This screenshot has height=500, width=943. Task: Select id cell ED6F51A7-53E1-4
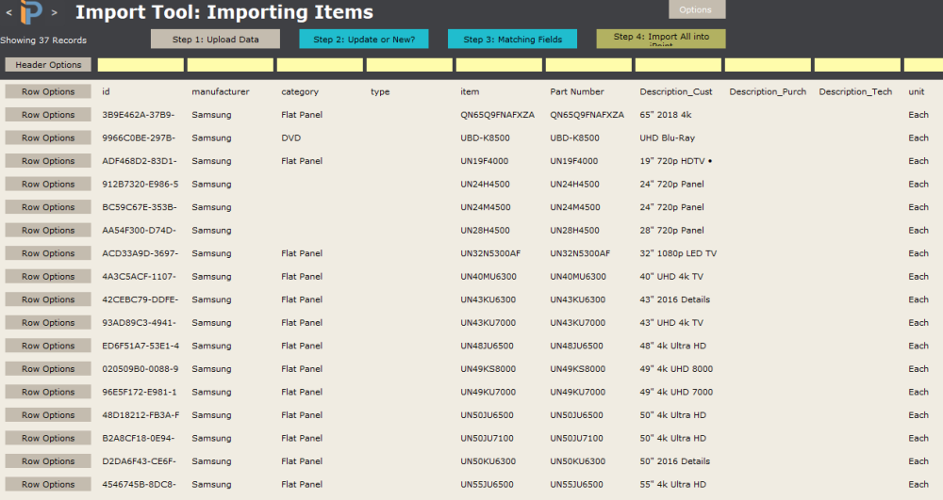click(x=141, y=346)
